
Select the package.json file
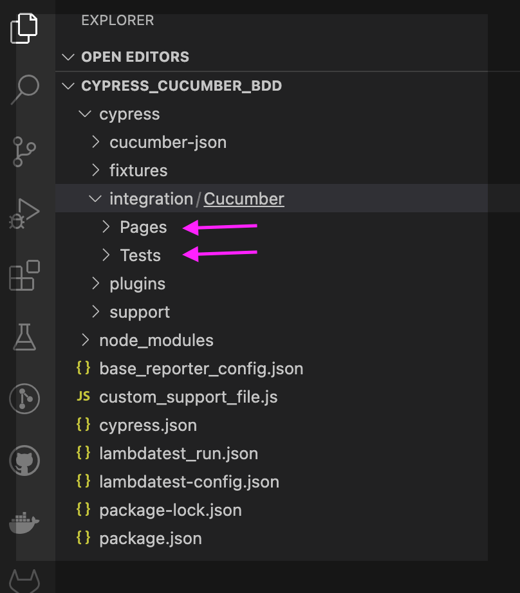click(150, 538)
